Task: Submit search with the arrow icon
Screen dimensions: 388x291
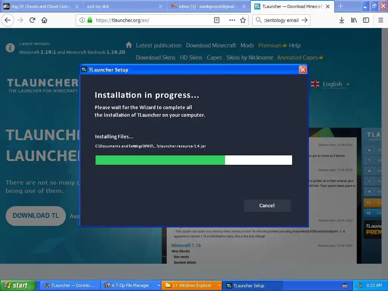Action: click(x=305, y=20)
